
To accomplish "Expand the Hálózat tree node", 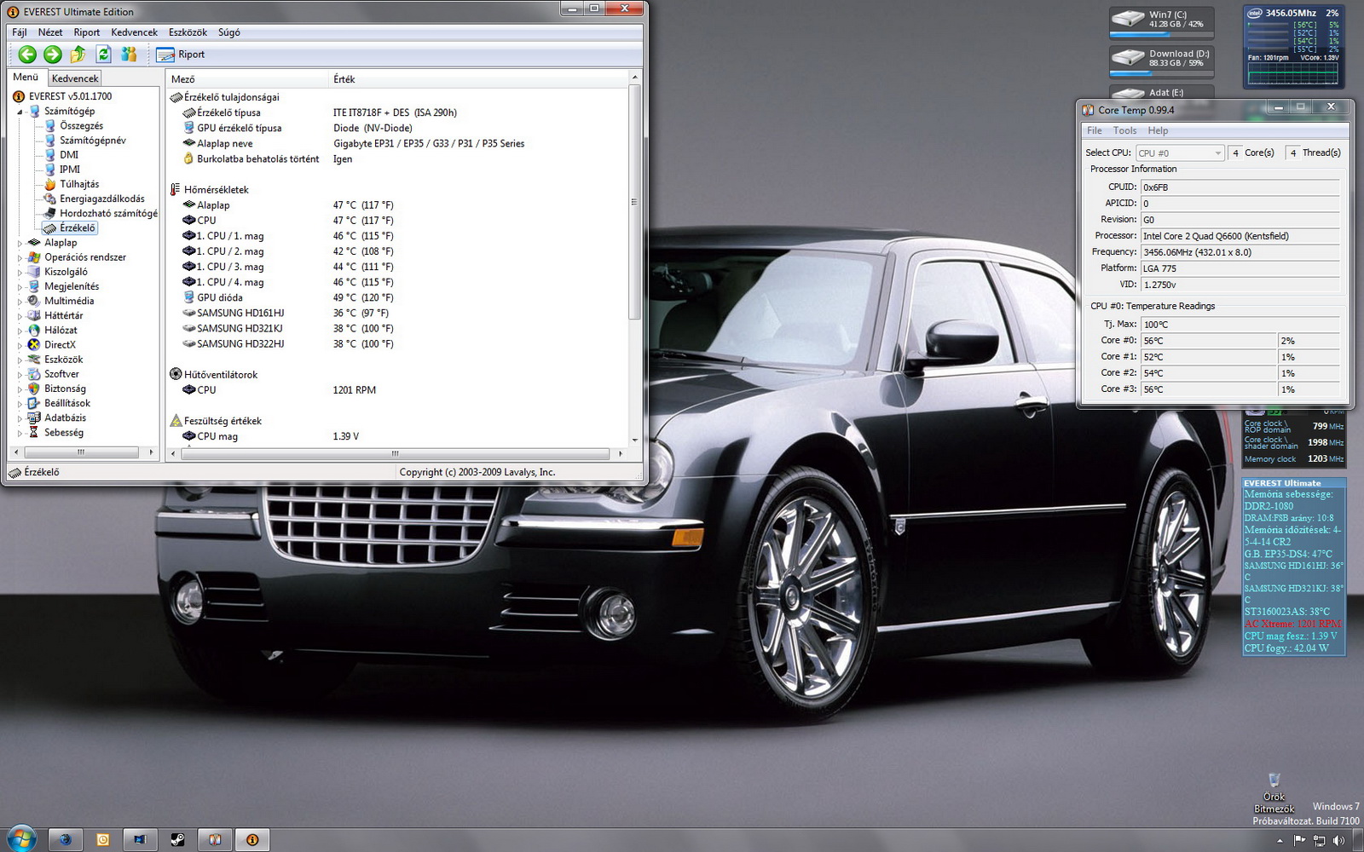I will click(x=20, y=331).
